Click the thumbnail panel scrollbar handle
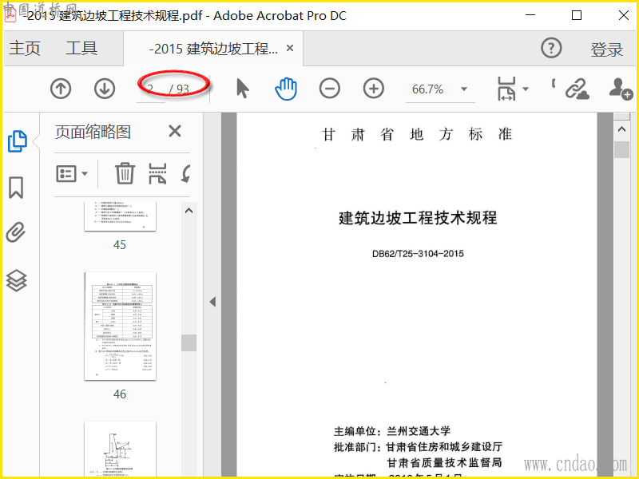 pos(189,342)
